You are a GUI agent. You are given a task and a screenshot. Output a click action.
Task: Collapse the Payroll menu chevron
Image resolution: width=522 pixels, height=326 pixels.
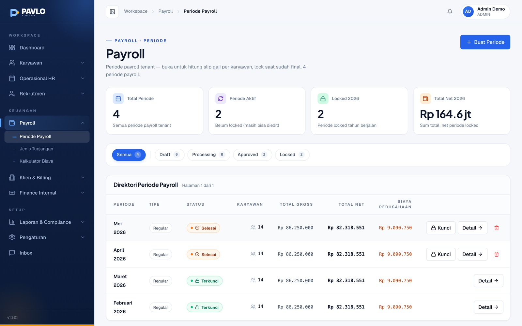(x=83, y=123)
